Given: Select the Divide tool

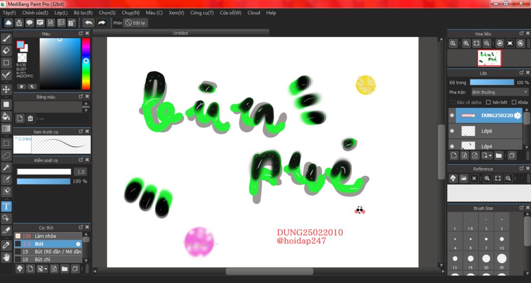Looking at the screenshot, I should (6, 230).
